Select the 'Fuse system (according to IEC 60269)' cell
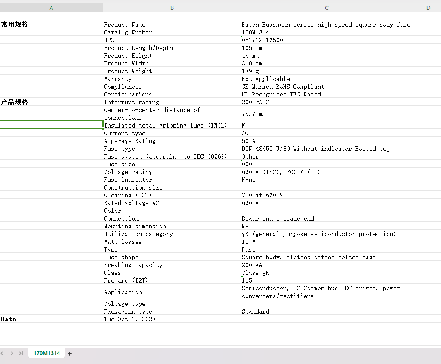This screenshot has width=441, height=364. click(172, 156)
